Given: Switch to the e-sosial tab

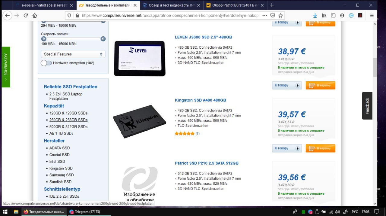Looking at the screenshot, I should pyautogui.click(x=44, y=5).
